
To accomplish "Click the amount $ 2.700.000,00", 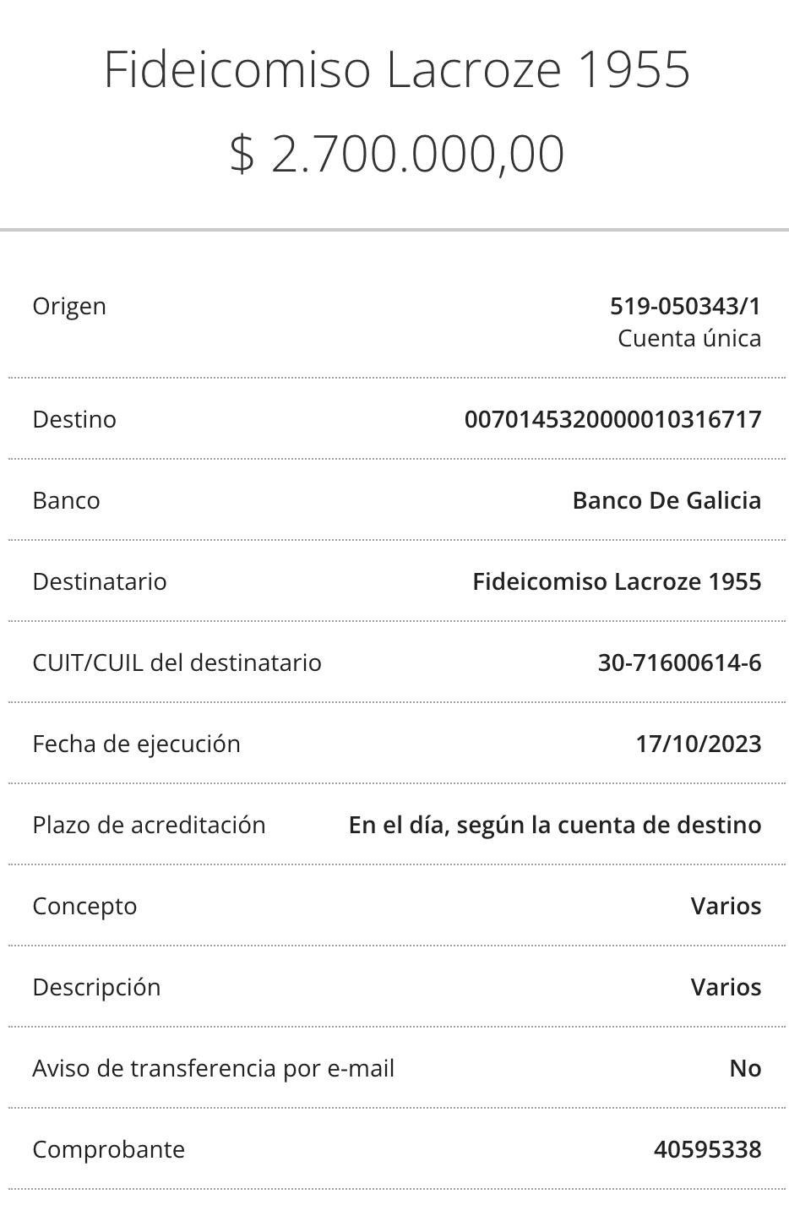I will [397, 154].
